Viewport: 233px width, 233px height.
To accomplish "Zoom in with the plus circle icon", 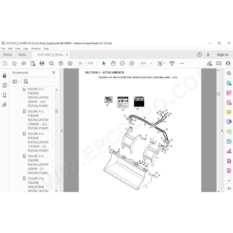I will (132, 64).
